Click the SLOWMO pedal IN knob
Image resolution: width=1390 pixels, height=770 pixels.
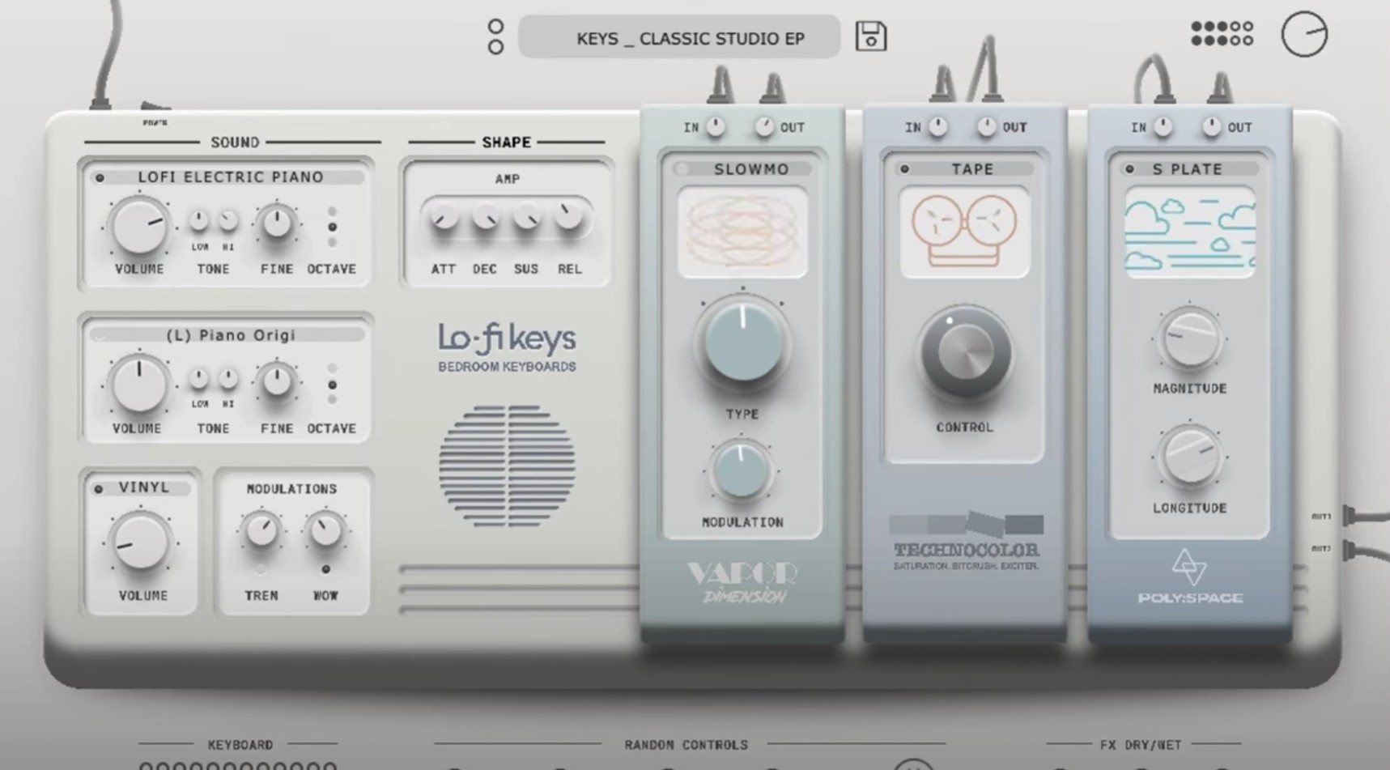[715, 126]
